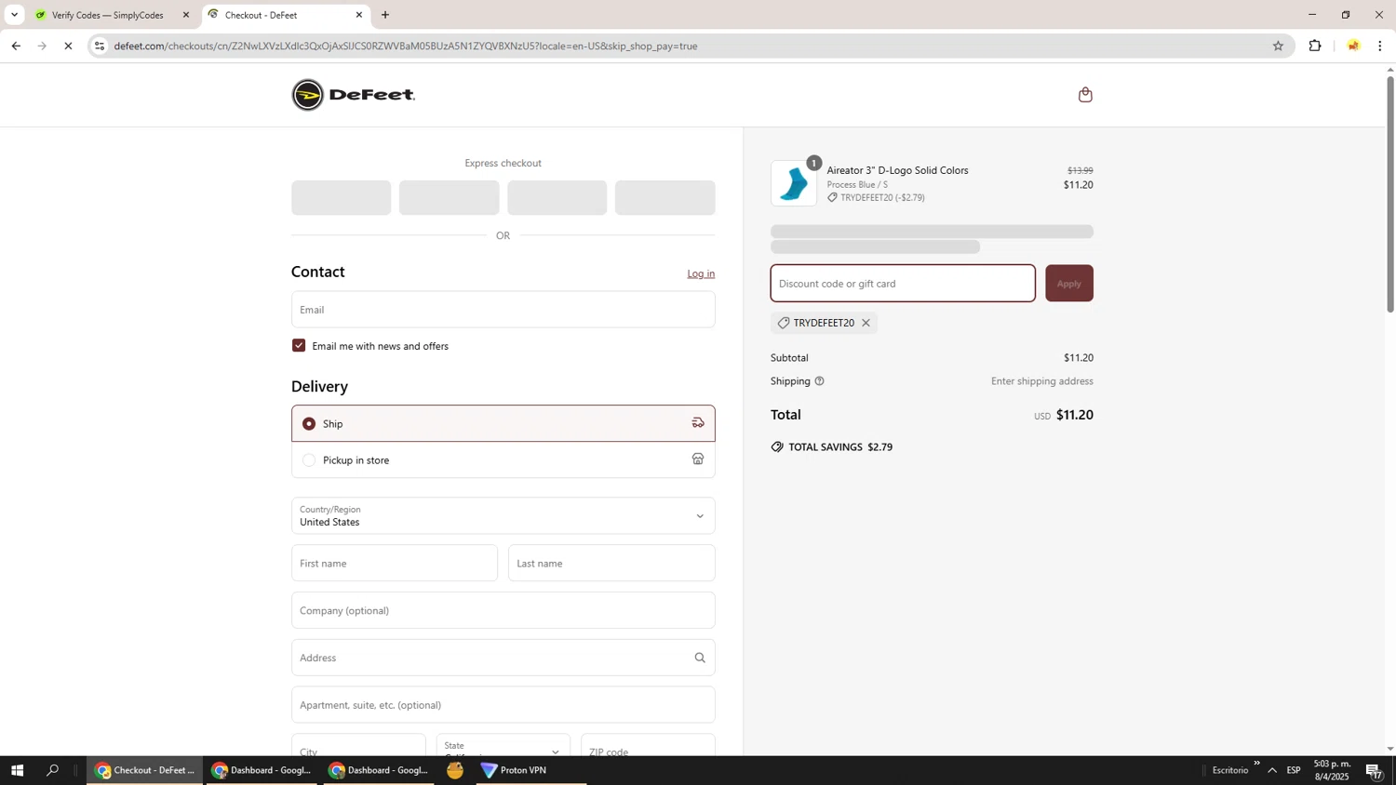View site information icon in address bar
Viewport: 1396px width, 785px height.
click(100, 46)
